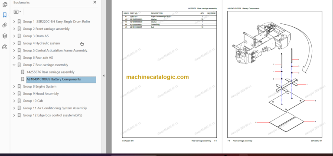The height and width of the screenshot is (156, 333).
Task: Click bookmark icon beside Battery Components
Action: pos(23,79)
